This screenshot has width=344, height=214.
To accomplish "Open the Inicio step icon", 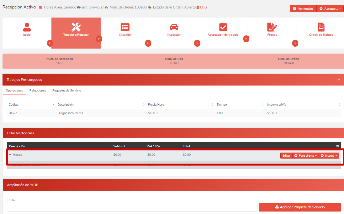I will pos(27,27).
